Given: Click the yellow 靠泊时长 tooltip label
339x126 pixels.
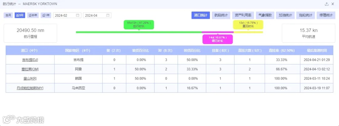Looking at the screenshot, I should tap(248, 25).
